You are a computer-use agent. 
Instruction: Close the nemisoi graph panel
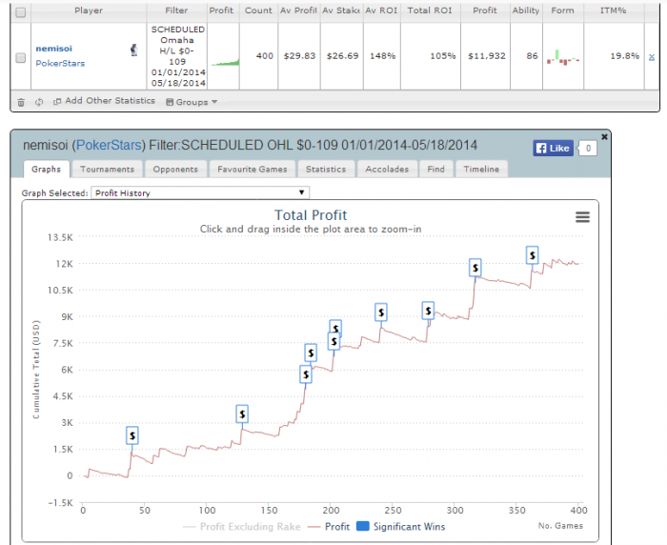pyautogui.click(x=604, y=137)
